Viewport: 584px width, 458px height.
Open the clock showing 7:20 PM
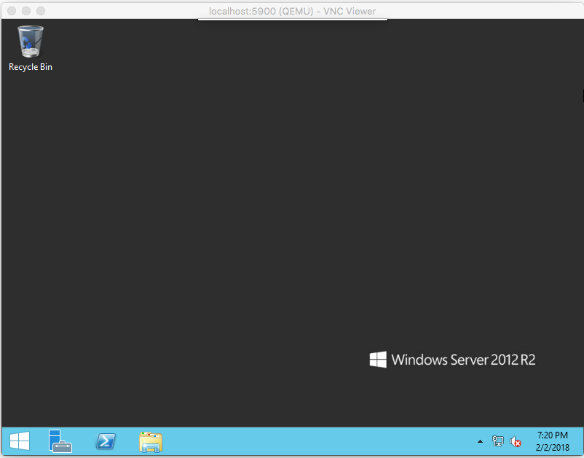point(553,441)
